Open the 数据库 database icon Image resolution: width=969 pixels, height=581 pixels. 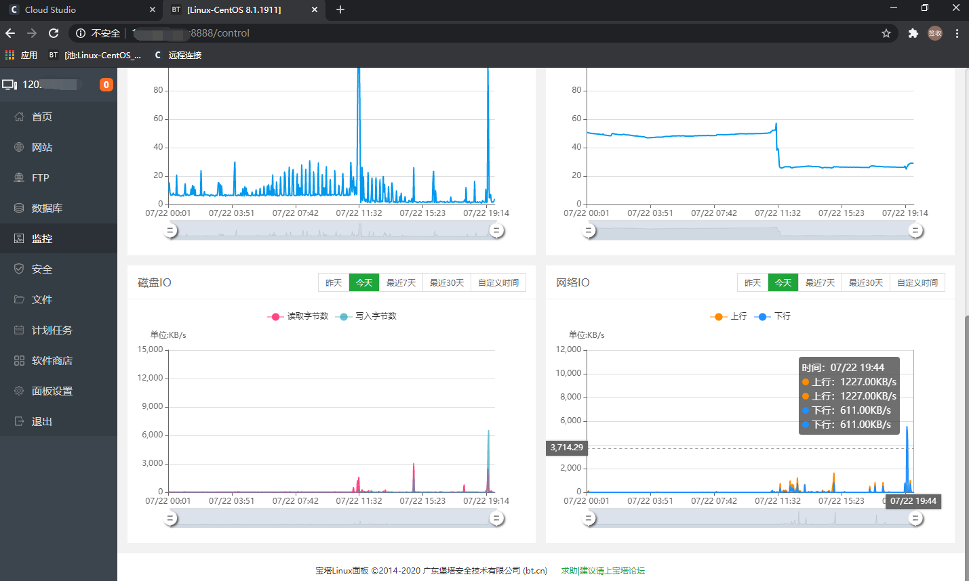pos(19,208)
